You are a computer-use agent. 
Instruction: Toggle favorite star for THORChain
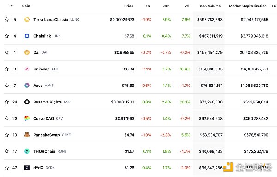coord(7,151)
